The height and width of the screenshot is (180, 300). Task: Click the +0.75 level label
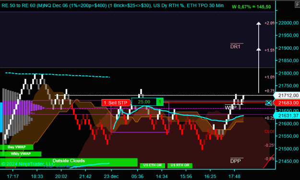point(270,91)
